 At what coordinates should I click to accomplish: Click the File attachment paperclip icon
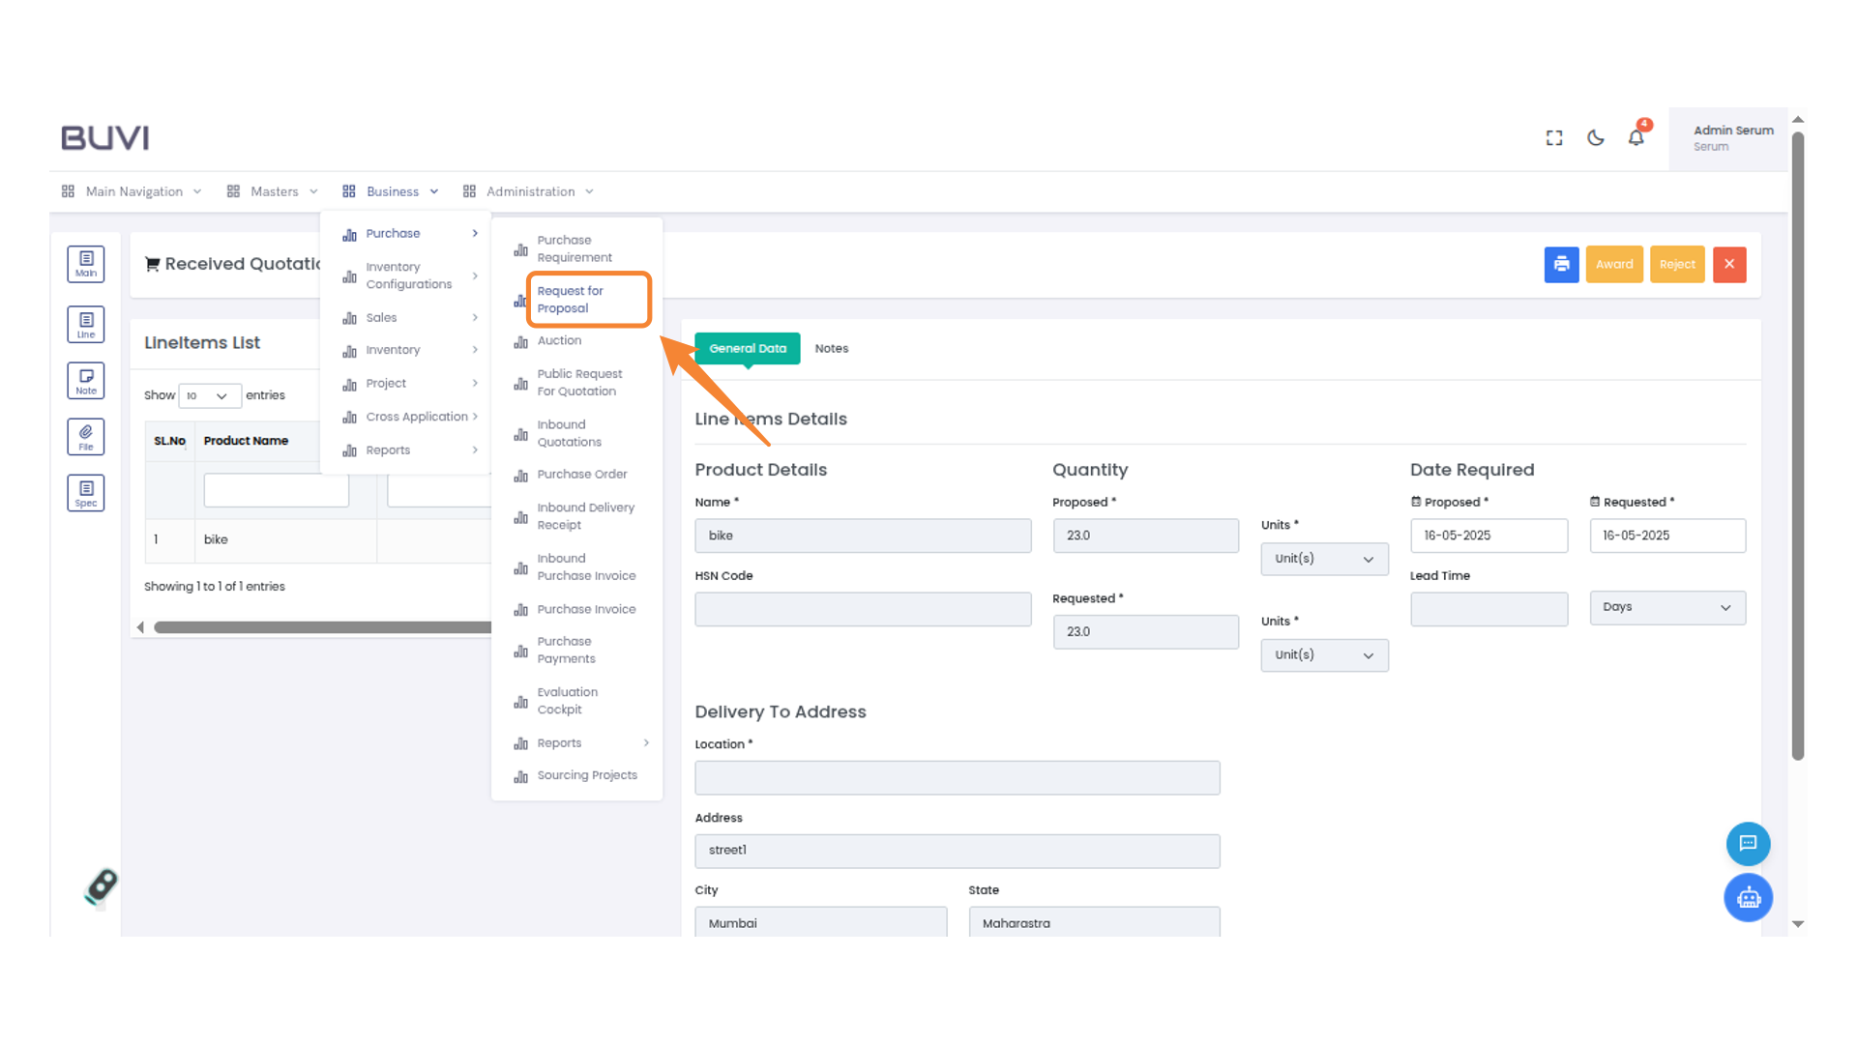point(85,436)
